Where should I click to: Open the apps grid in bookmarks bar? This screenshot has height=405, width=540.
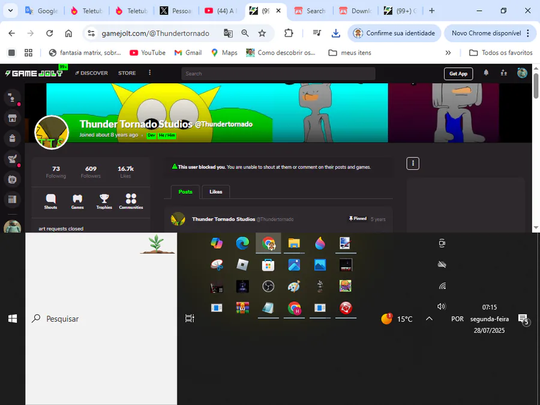click(29, 53)
